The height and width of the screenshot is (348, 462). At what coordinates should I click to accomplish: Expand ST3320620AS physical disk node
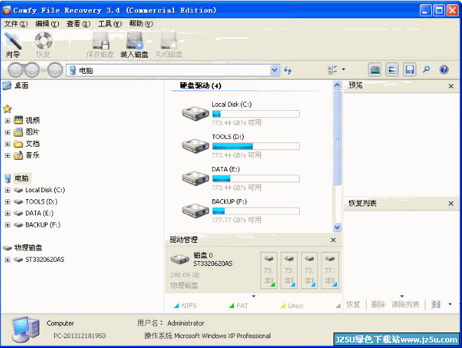tap(8, 260)
